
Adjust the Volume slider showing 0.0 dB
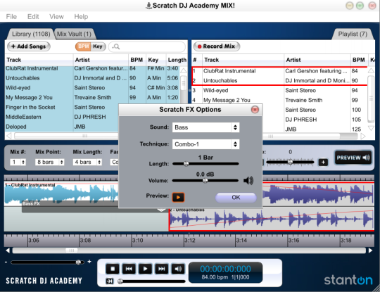(x=205, y=181)
